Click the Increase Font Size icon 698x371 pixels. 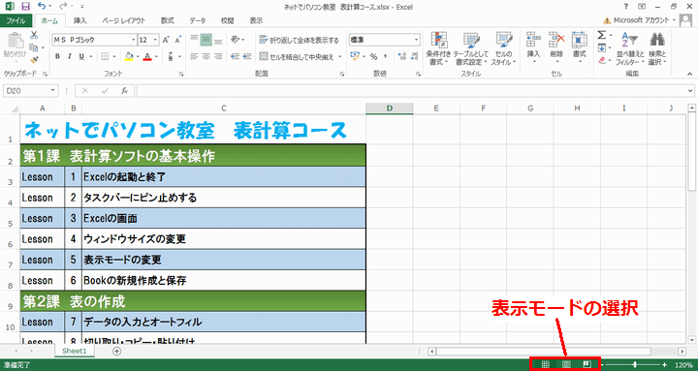point(166,40)
